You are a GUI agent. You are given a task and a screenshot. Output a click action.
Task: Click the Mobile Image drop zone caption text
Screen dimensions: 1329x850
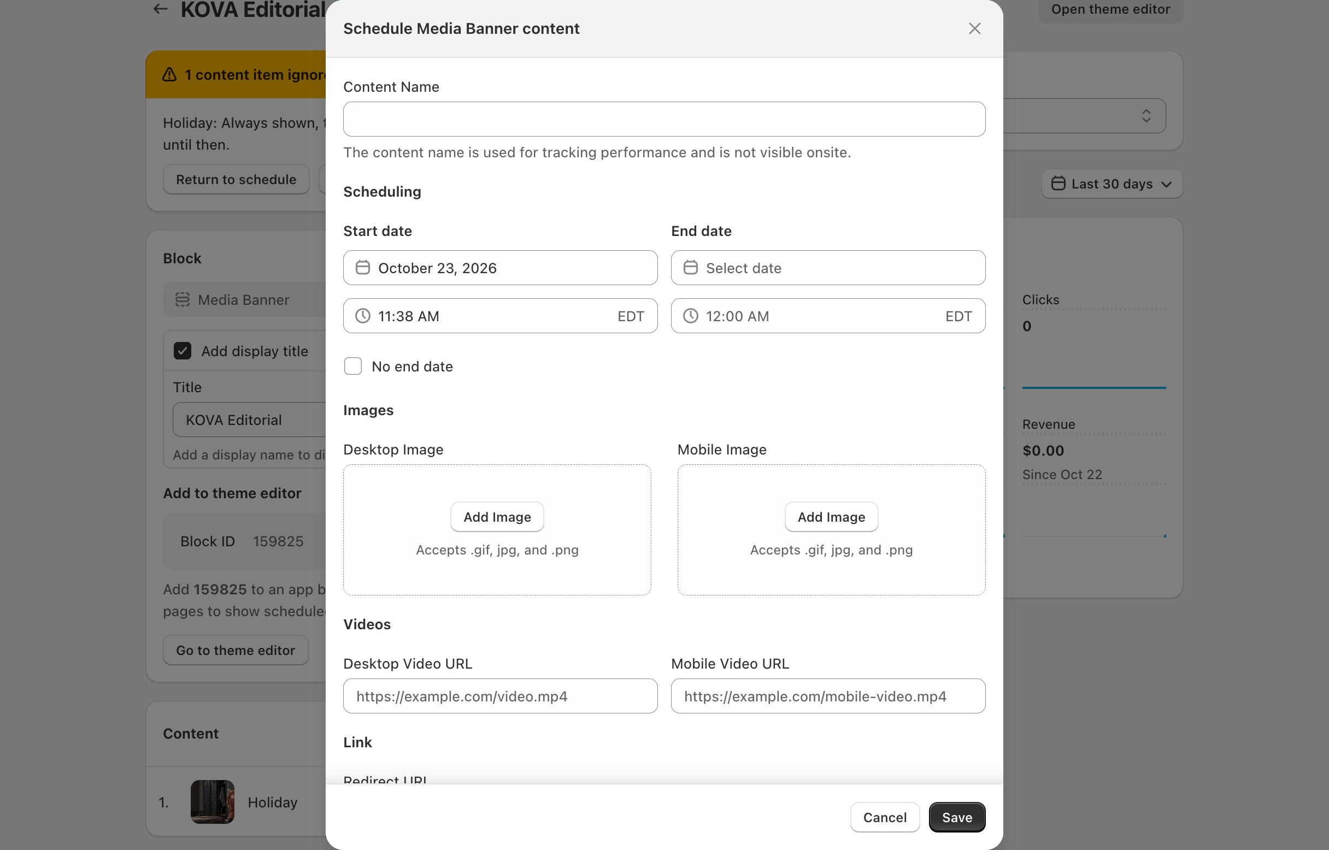point(832,550)
